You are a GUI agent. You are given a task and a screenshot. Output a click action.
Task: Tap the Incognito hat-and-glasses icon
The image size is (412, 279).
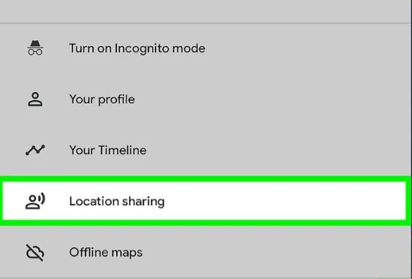(x=35, y=47)
